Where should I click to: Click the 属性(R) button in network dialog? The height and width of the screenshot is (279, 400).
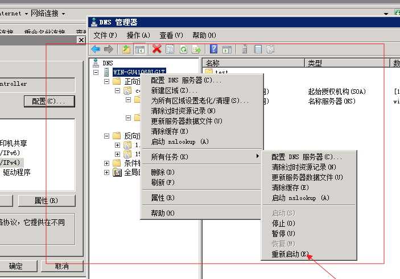tap(47, 201)
